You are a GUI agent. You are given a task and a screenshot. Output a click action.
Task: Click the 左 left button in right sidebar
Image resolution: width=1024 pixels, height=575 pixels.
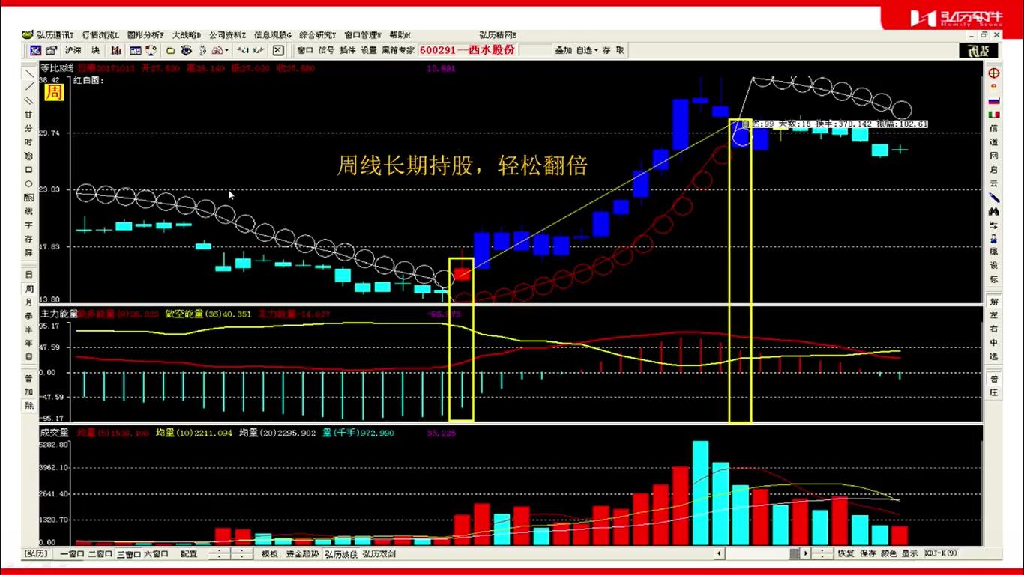click(994, 315)
